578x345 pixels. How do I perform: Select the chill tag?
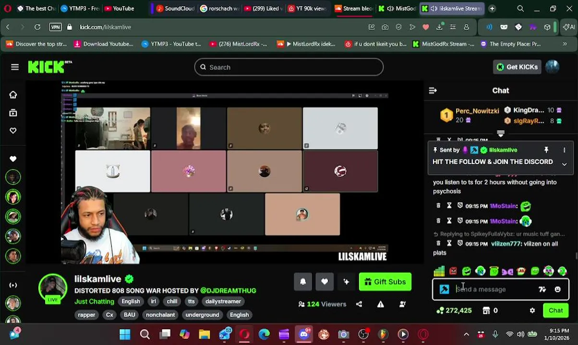point(172,301)
